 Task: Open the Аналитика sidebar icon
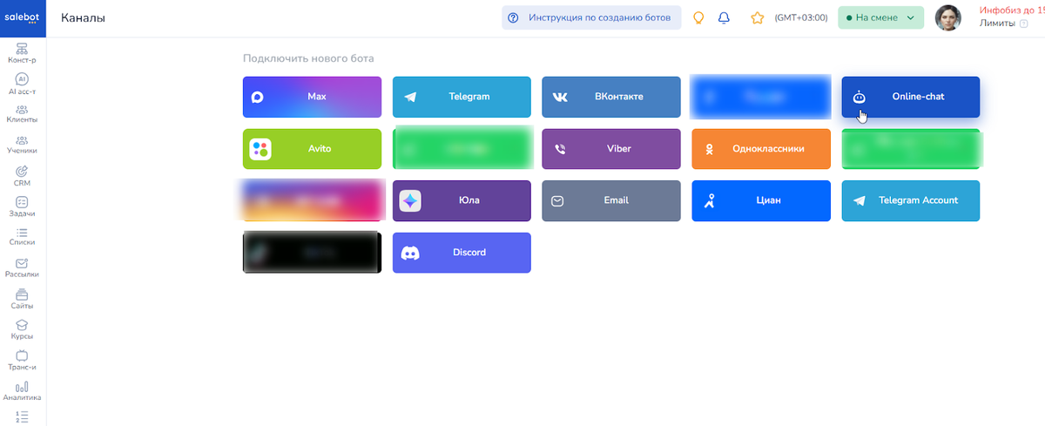click(x=23, y=391)
